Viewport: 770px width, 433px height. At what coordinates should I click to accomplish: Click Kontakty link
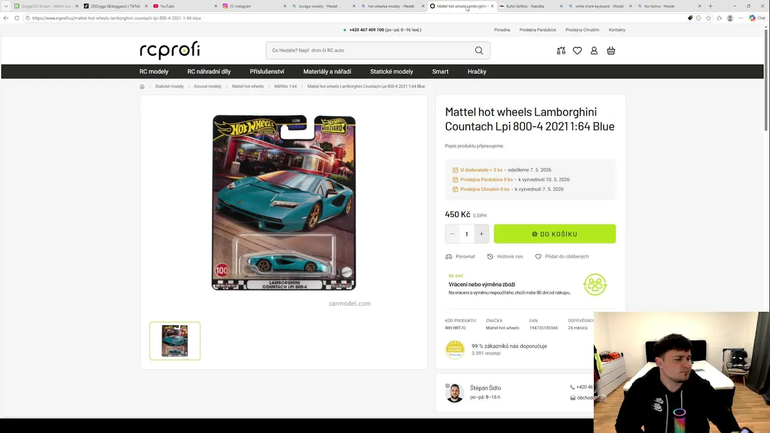pos(617,29)
